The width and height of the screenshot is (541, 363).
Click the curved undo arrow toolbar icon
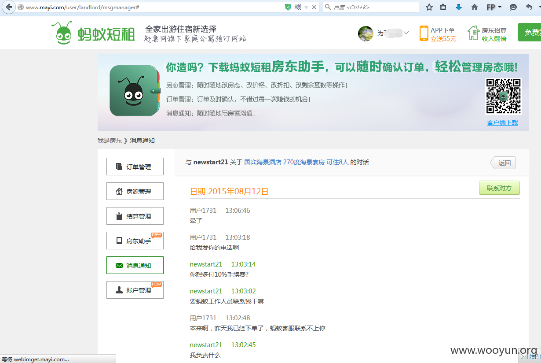pyautogui.click(x=529, y=7)
